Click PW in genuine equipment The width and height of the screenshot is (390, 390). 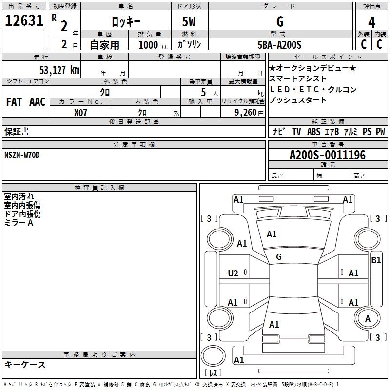pyautogui.click(x=380, y=132)
